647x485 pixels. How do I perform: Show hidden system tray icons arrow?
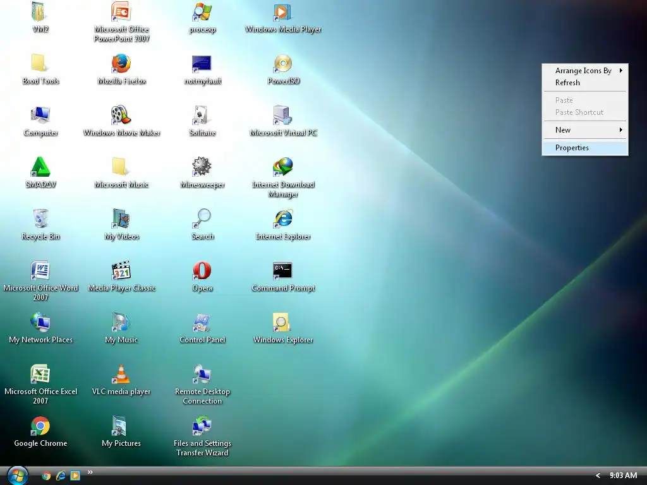pyautogui.click(x=598, y=476)
